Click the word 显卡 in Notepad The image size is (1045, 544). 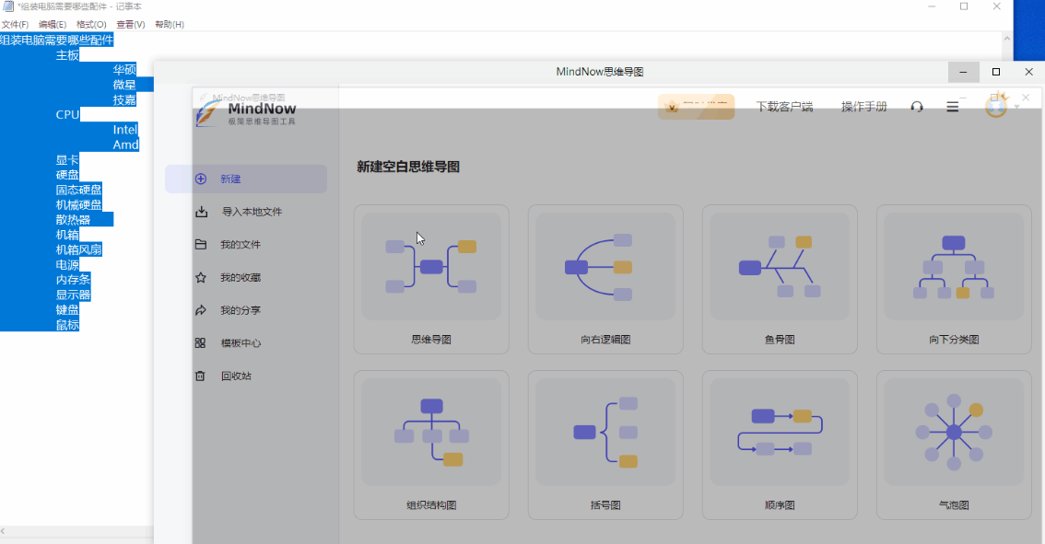(x=67, y=160)
